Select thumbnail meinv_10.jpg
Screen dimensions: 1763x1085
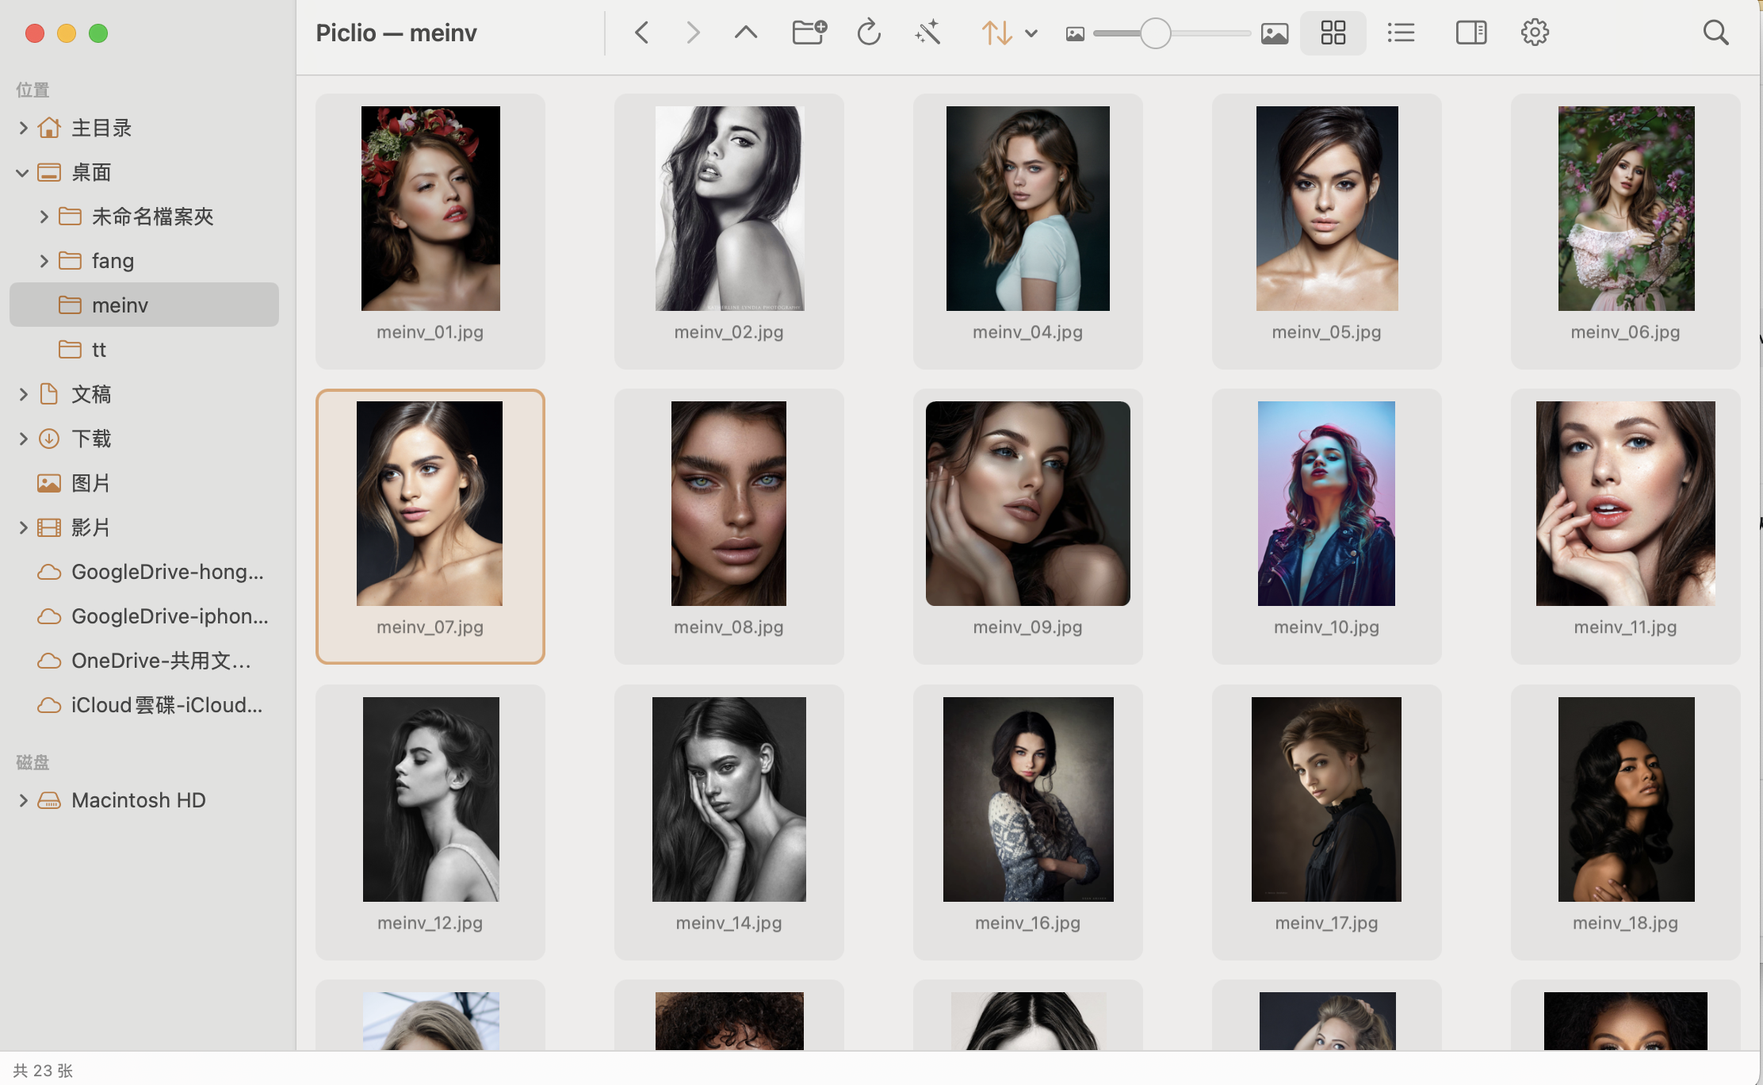pyautogui.click(x=1327, y=527)
